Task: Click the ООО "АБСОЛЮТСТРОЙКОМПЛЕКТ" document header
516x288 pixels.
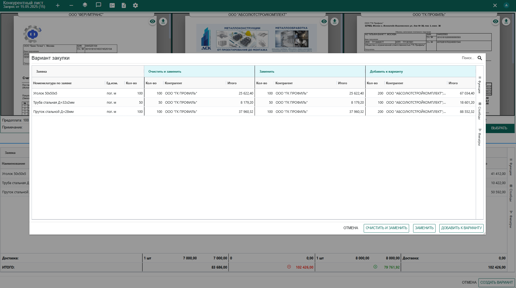Action: point(258,15)
